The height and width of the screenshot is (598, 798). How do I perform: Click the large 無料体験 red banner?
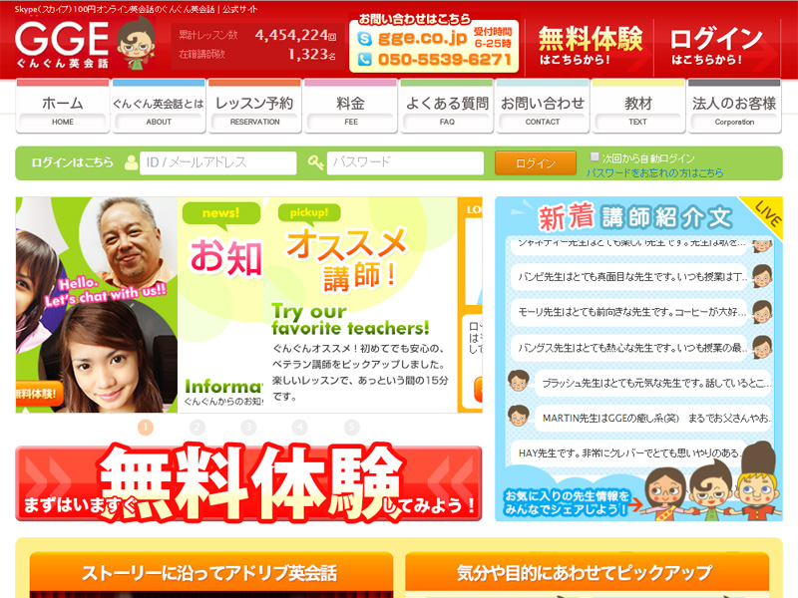(248, 483)
